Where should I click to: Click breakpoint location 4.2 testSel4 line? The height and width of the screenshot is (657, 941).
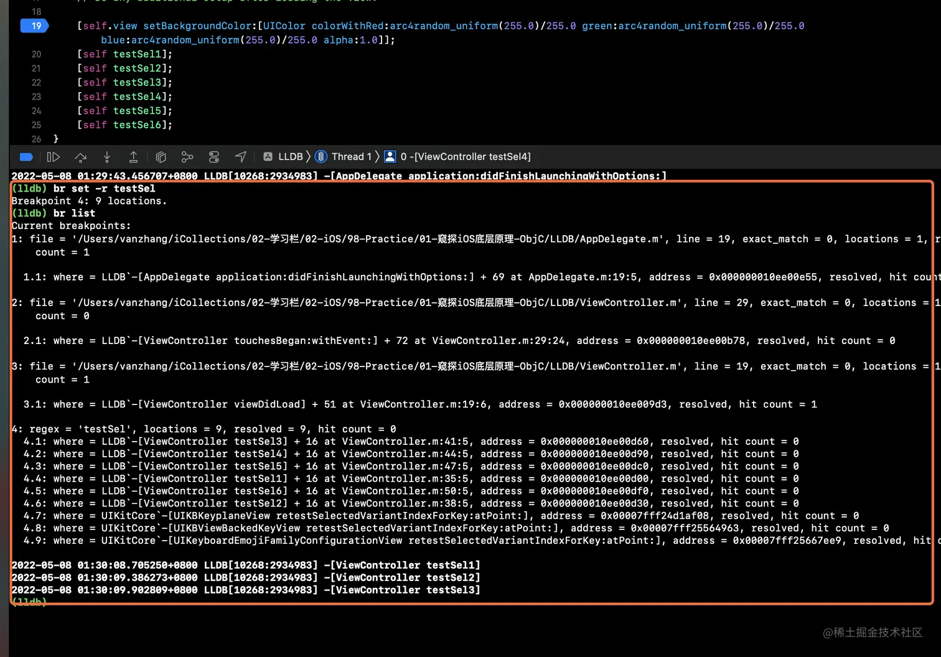coord(411,454)
